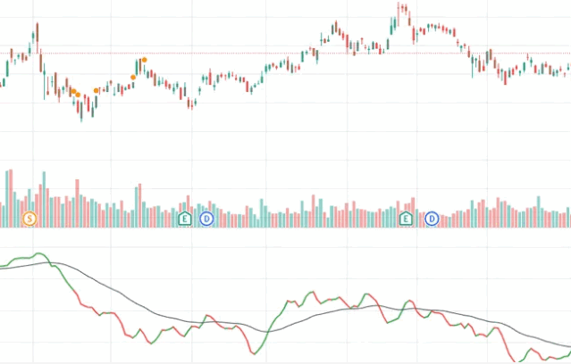The image size is (571, 364).
Task: Click the orange S split marker
Action: tap(29, 218)
